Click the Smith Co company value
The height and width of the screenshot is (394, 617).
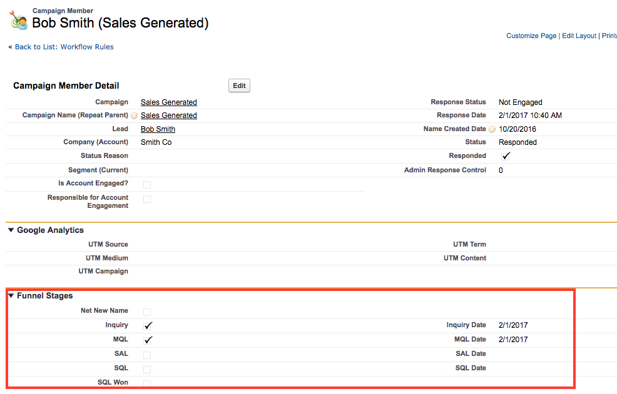tap(156, 142)
